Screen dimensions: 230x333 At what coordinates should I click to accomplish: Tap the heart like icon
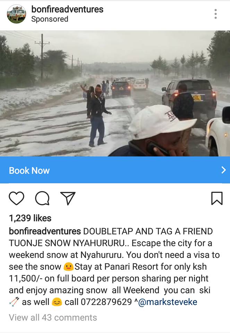tap(16, 198)
